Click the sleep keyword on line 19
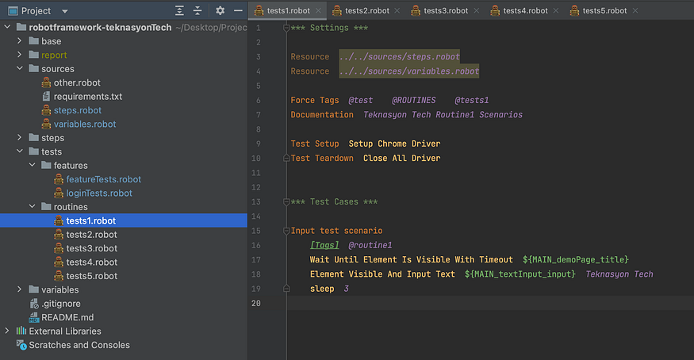 [x=322, y=289]
